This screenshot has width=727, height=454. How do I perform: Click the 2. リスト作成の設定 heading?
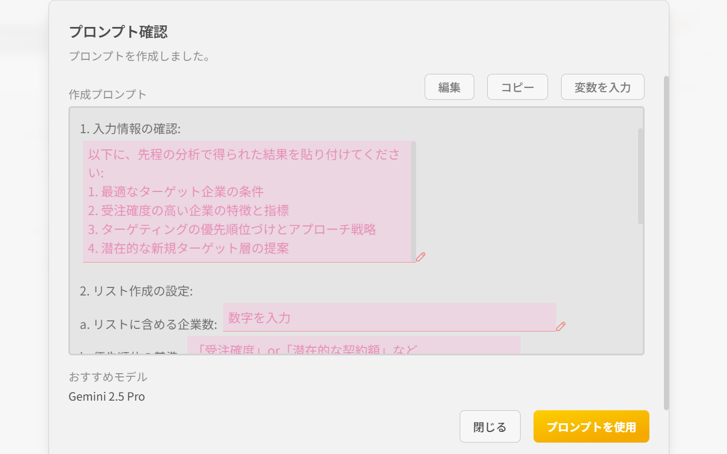click(136, 291)
